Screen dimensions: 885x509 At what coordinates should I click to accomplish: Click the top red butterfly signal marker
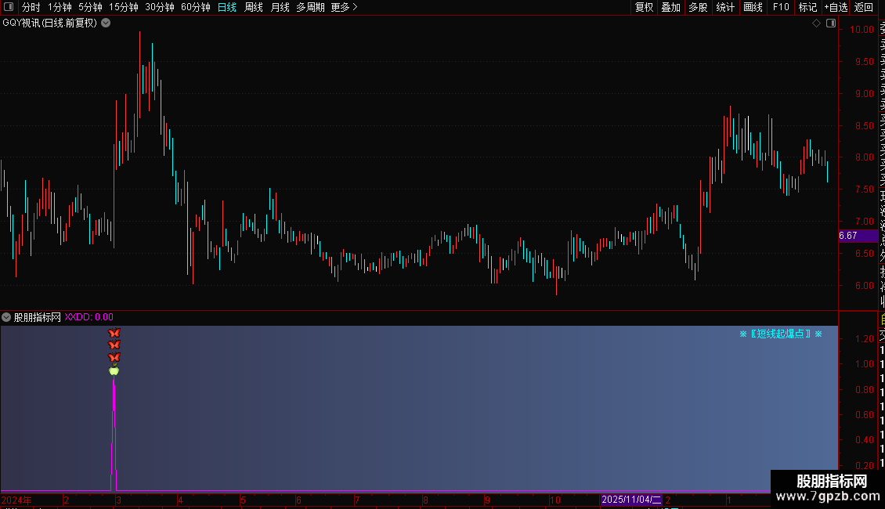114,332
